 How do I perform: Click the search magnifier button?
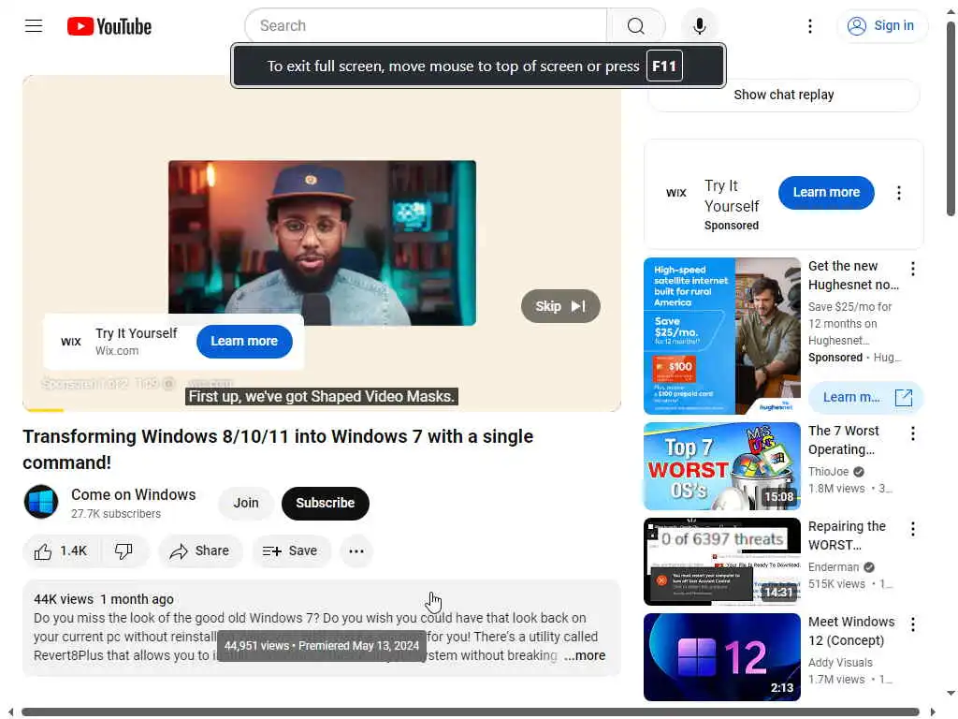[635, 25]
